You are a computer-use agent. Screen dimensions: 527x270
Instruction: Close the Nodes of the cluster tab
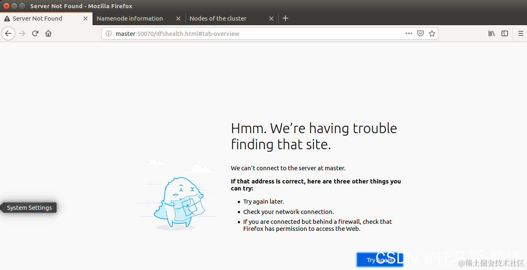[x=271, y=19]
